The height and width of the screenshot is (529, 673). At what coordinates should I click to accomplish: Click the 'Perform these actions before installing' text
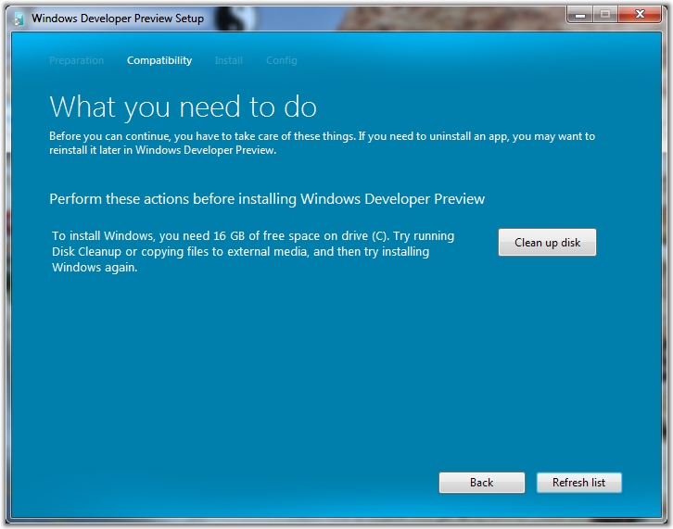[x=267, y=199]
